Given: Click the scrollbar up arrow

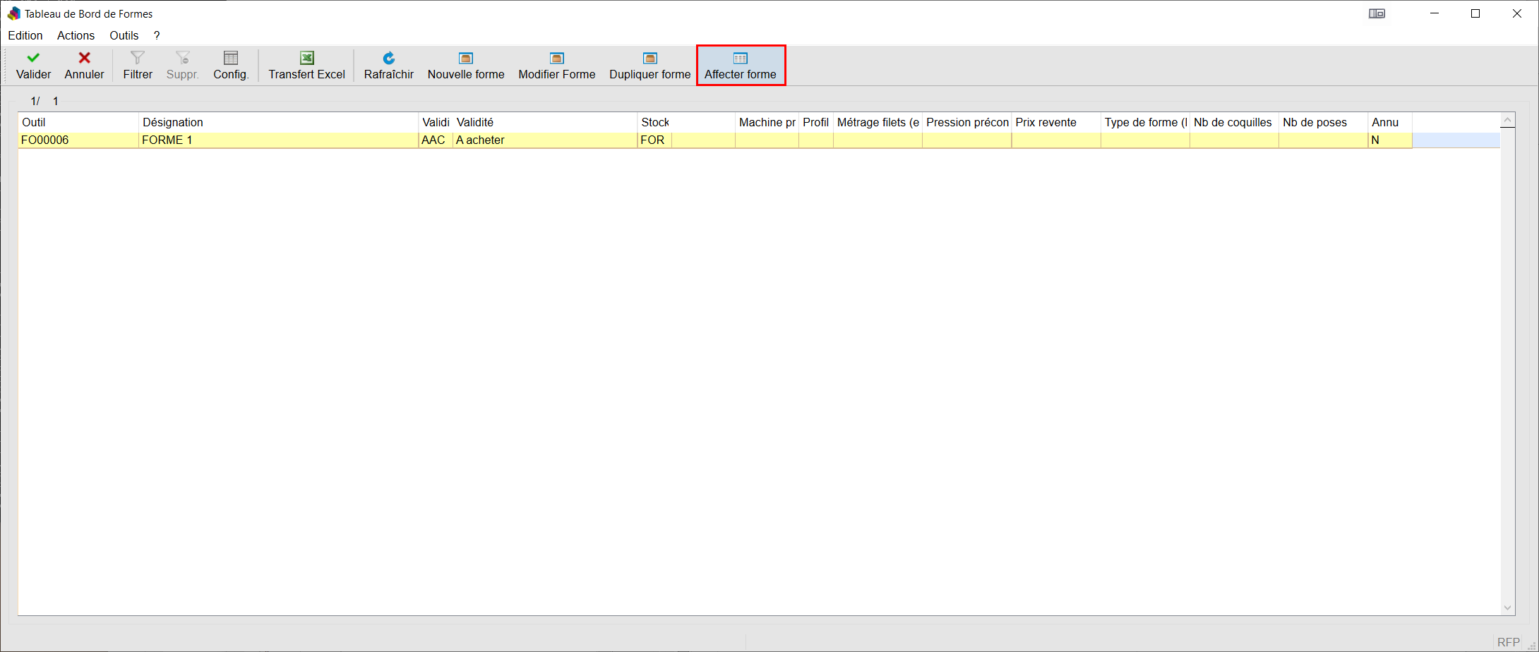Looking at the screenshot, I should (x=1507, y=121).
